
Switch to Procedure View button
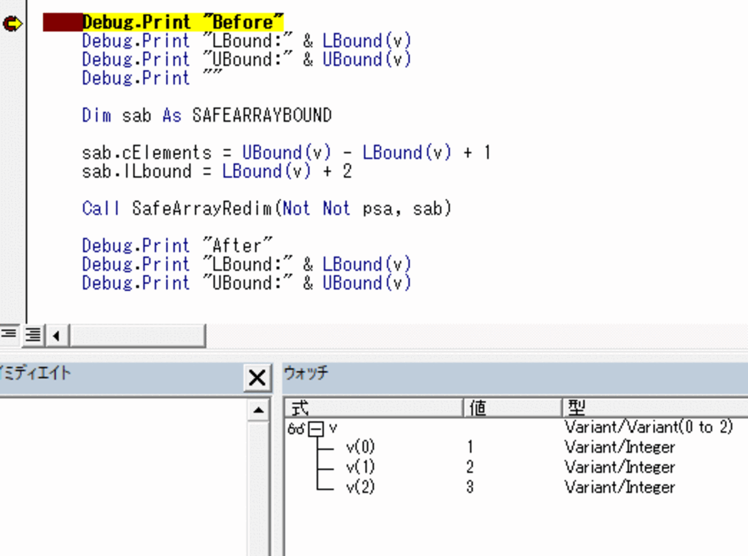click(x=9, y=334)
